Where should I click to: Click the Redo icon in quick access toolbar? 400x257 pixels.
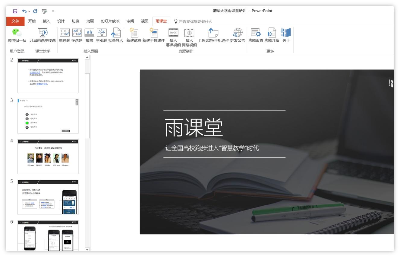35,11
